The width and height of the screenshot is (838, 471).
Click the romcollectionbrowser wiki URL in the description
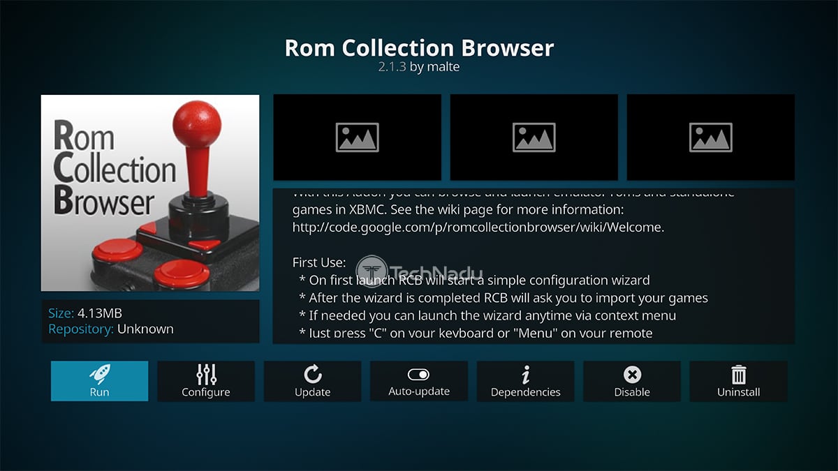point(478,227)
